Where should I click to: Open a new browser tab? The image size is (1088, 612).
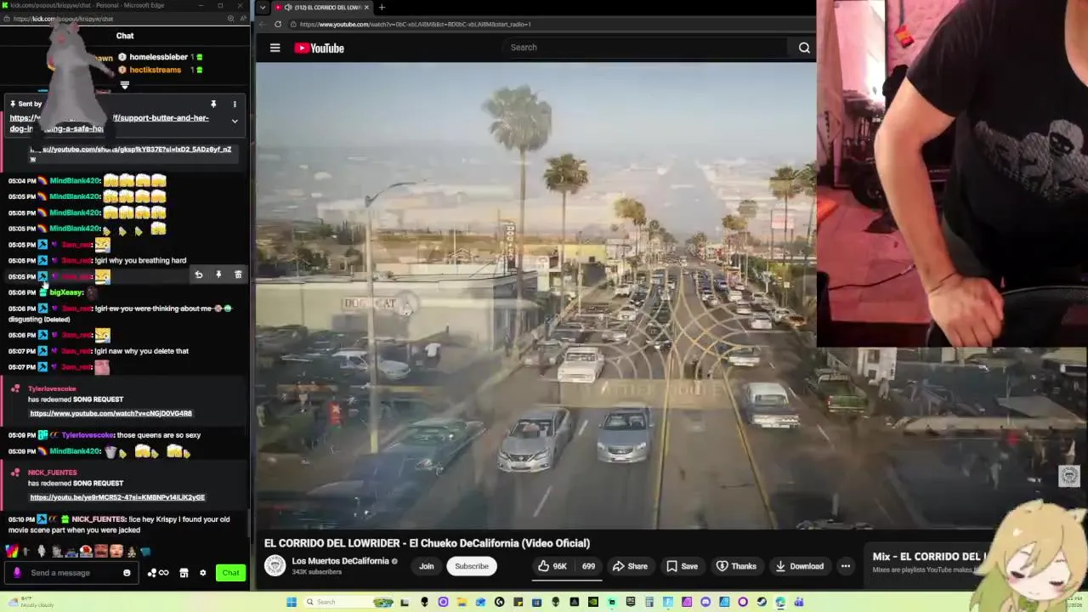click(382, 8)
